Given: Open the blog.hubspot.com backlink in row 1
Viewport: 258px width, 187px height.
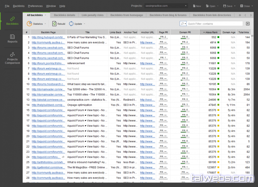Looking at the screenshot, I should tap(48, 37).
